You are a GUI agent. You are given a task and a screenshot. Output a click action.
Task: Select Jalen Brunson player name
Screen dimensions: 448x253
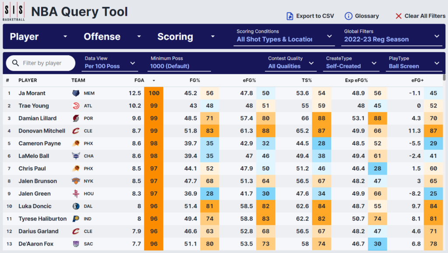click(x=38, y=181)
